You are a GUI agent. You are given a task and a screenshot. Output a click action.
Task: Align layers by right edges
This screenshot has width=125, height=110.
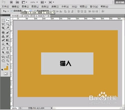coord(72,11)
